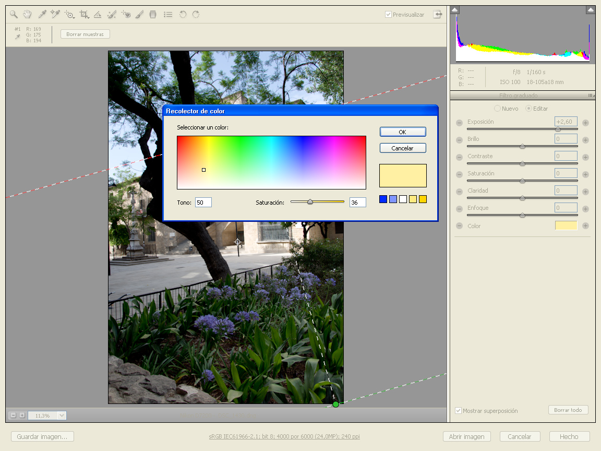Pick the dark blue preset color swatch
Viewport: 601px width, 451px height.
[x=383, y=199]
